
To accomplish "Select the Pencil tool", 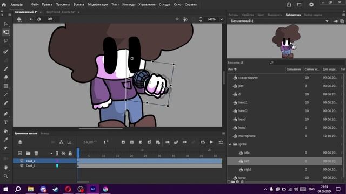I will pos(6,103).
